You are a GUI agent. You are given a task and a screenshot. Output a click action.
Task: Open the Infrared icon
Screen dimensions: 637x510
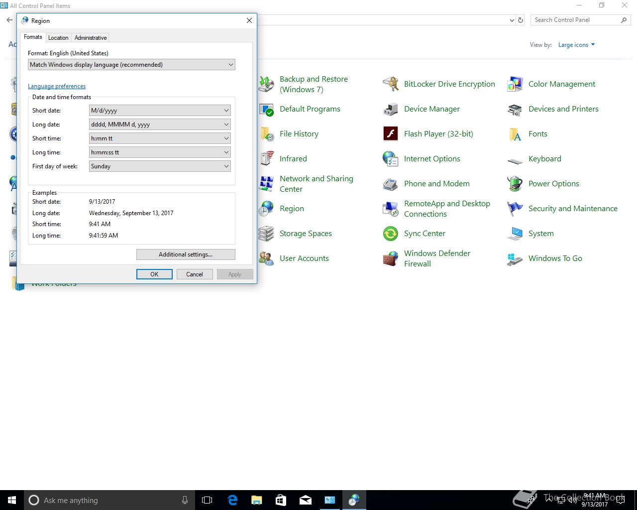pos(266,159)
